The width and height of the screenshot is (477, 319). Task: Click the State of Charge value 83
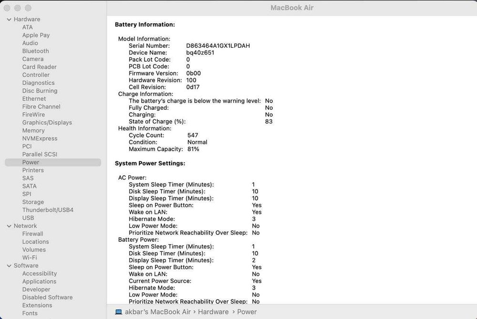(269, 122)
